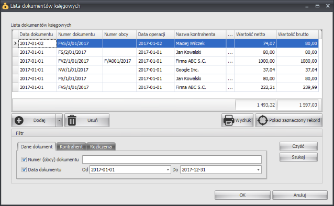This screenshot has width=334, height=206.
Task: Close the Lista dokumentów księgowych window
Action: click(x=328, y=6)
